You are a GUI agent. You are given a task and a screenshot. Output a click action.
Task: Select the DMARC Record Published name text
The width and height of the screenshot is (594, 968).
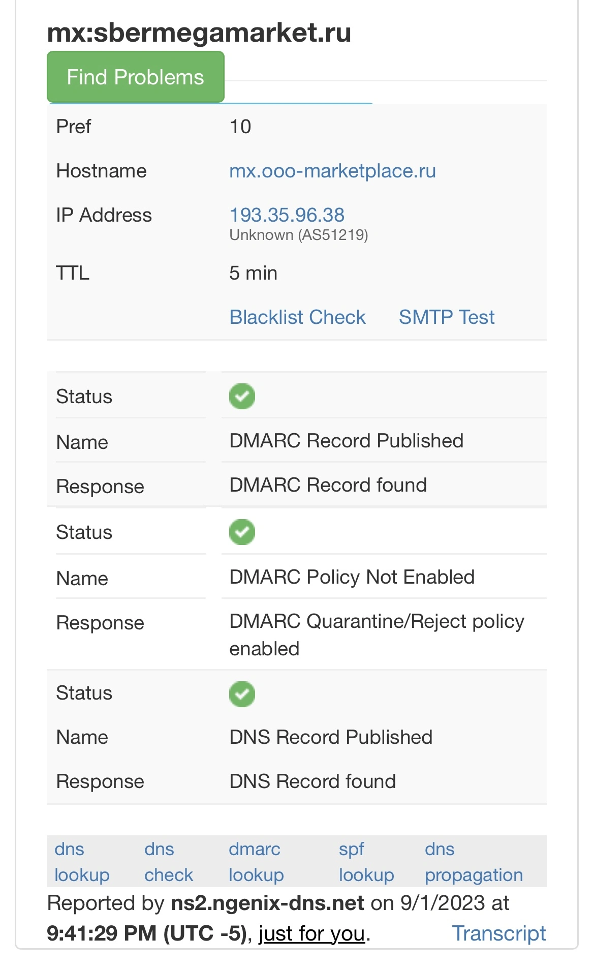346,441
